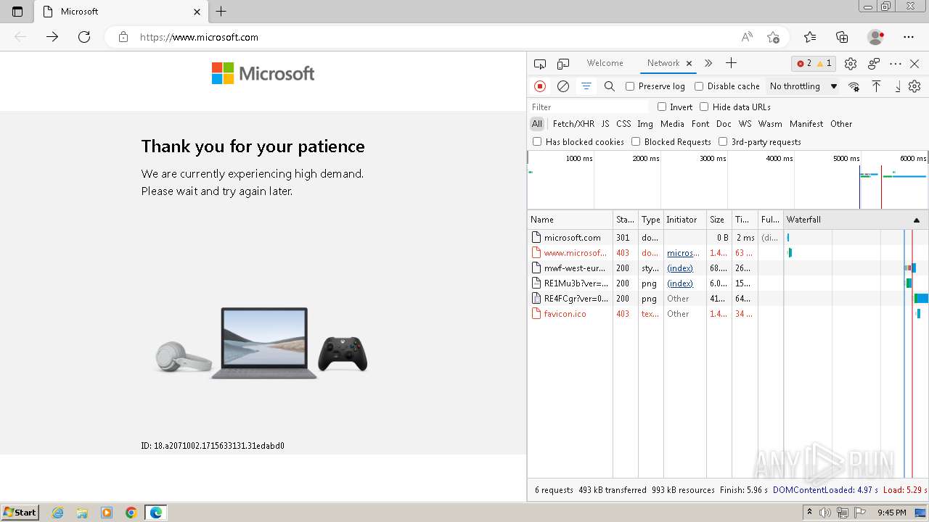Sort by the Initiator column header
This screenshot has height=522, width=929.
tap(685, 220)
